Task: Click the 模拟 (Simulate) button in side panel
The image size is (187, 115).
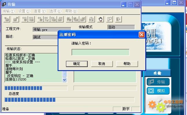Action: [158, 91]
